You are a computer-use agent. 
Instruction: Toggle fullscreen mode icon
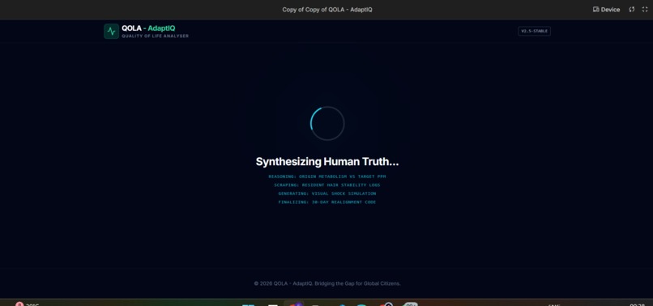[645, 10]
